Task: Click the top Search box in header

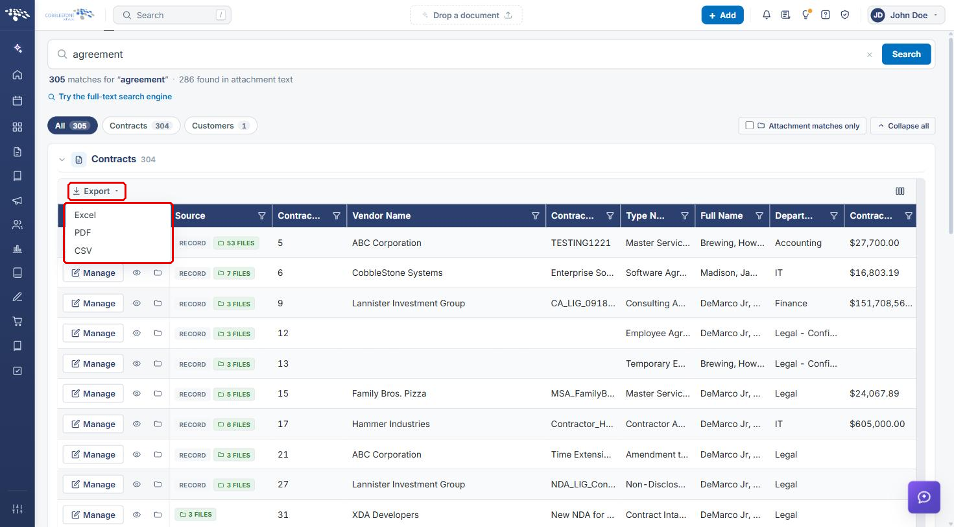Action: [172, 15]
